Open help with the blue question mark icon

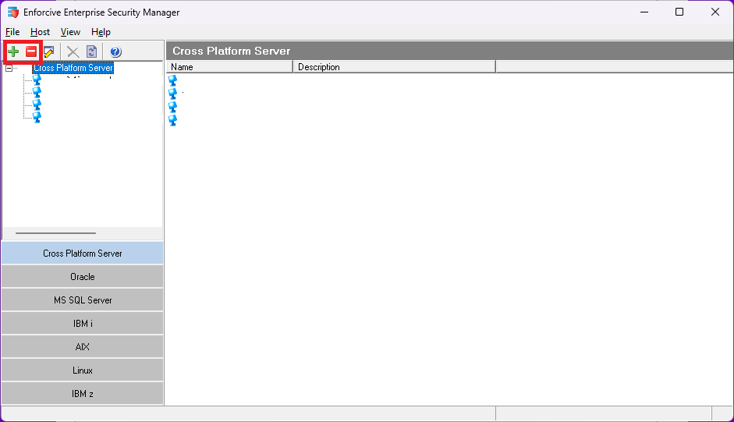[x=115, y=51]
